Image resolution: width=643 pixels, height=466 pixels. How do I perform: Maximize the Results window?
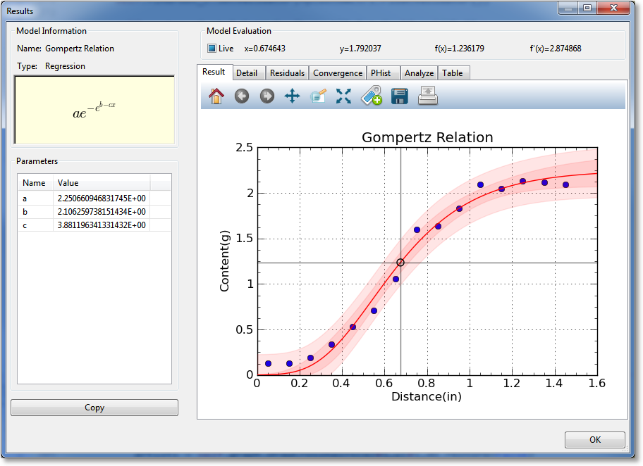(587, 8)
